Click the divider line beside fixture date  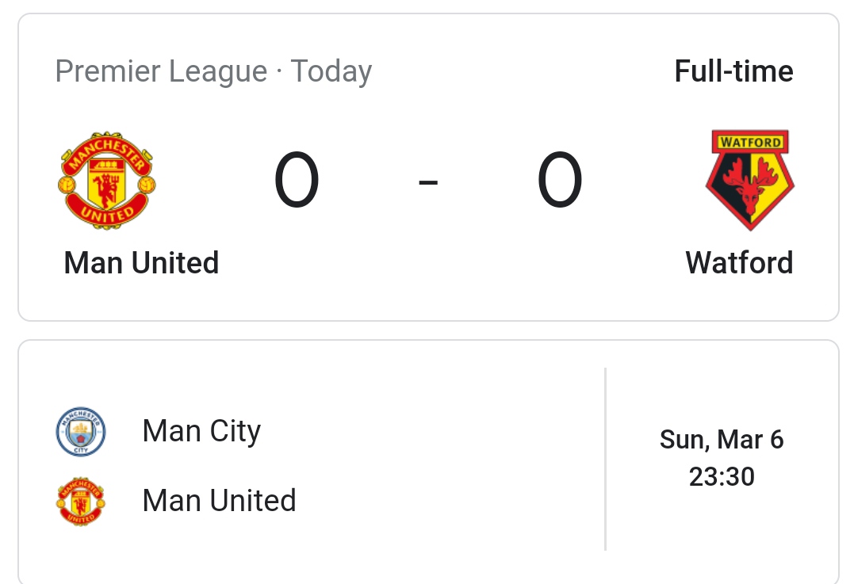click(605, 460)
